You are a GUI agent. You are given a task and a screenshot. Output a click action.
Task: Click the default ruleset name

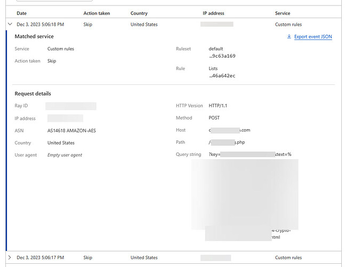[215, 49]
